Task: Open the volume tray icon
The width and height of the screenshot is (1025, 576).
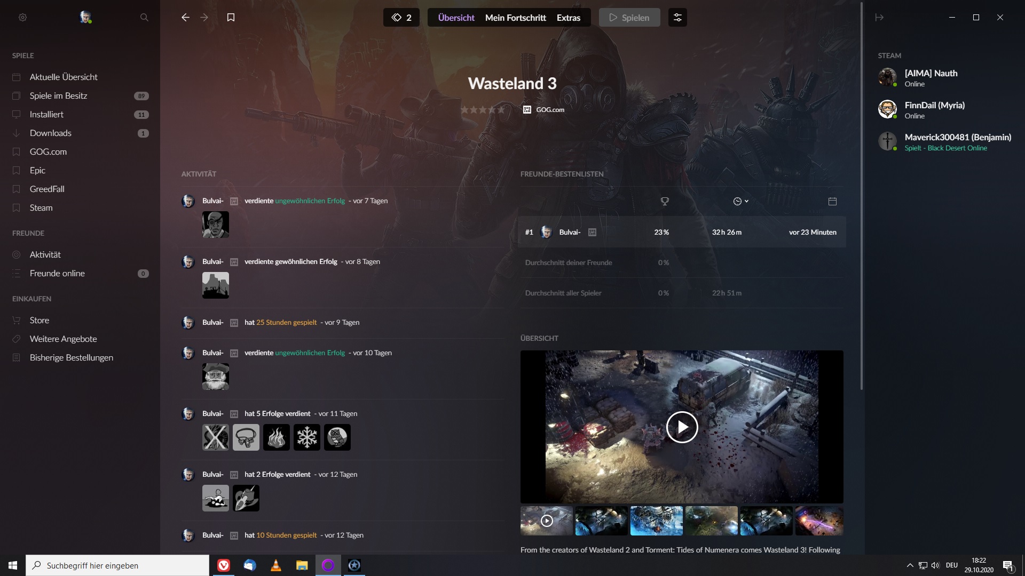Action: pos(935,565)
